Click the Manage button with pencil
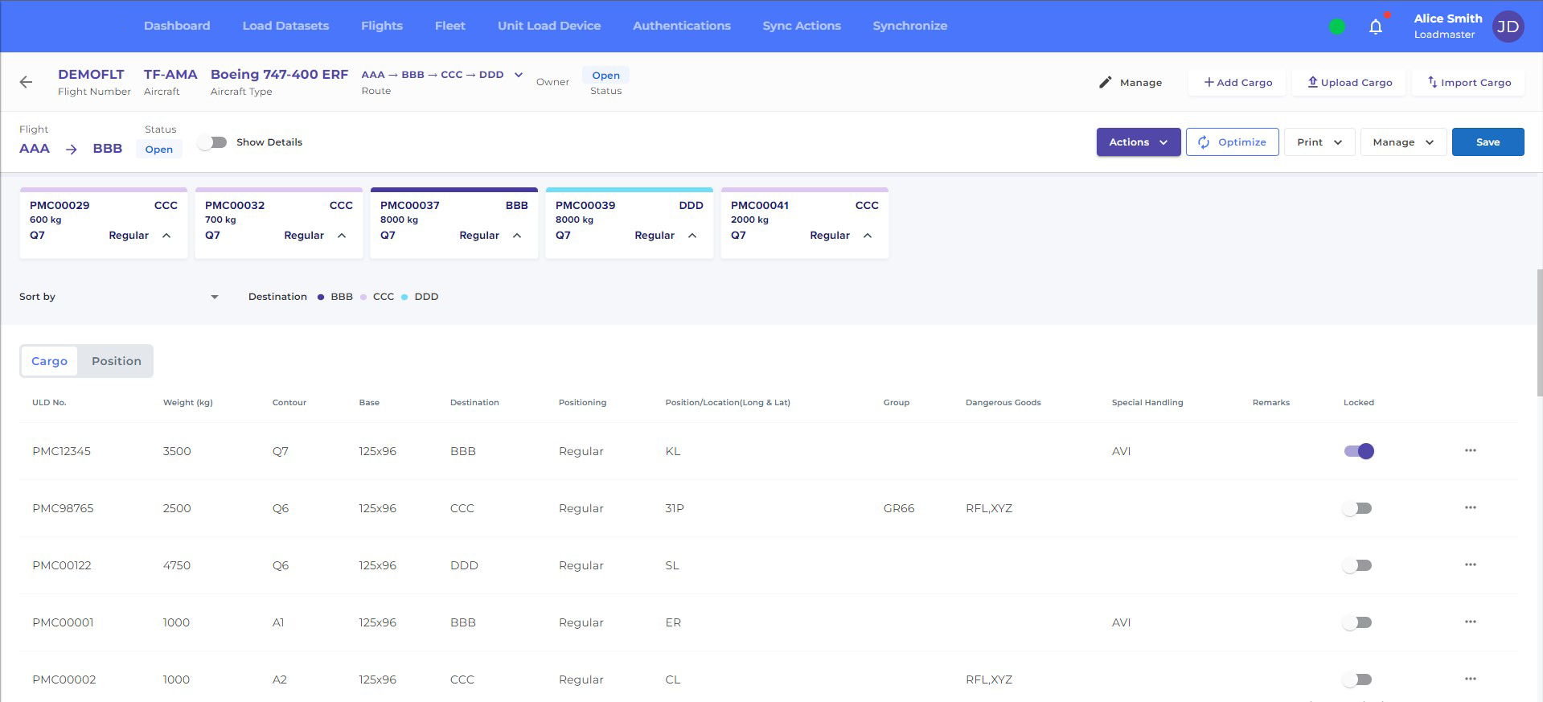This screenshot has width=1543, height=702. (x=1131, y=82)
